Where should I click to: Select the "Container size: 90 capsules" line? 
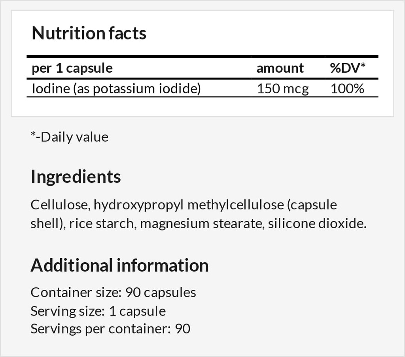[x=113, y=293]
